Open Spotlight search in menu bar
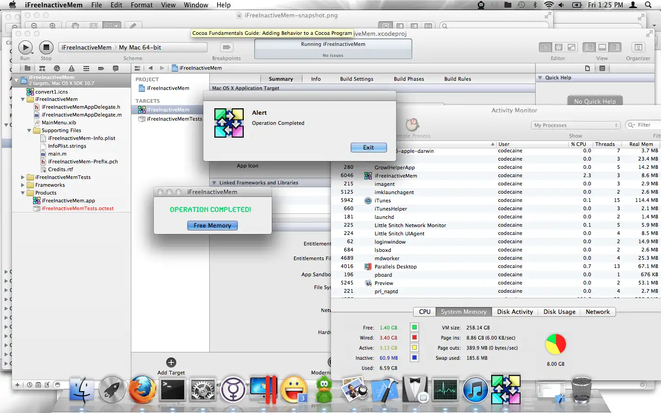 click(648, 5)
